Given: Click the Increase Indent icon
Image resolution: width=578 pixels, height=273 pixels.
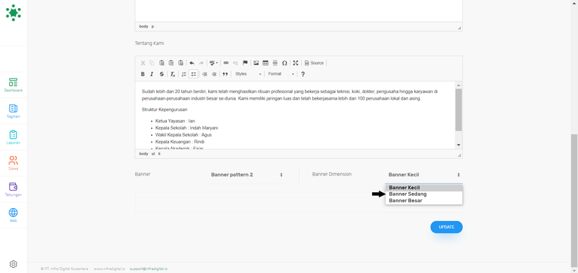Looking at the screenshot, I should coord(214,74).
